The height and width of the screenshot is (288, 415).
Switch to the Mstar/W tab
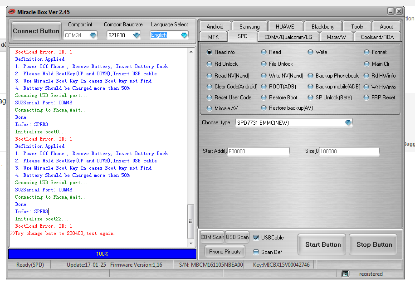coord(337,37)
